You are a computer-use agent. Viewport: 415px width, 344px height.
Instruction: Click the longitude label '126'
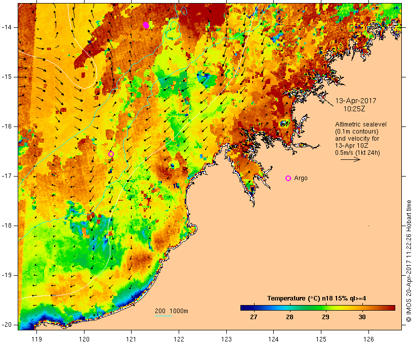[368, 339]
